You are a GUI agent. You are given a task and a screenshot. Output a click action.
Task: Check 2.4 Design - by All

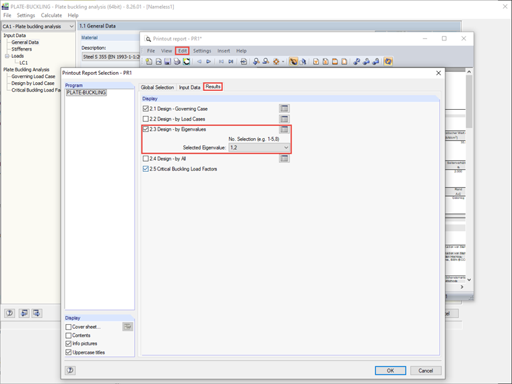146,159
